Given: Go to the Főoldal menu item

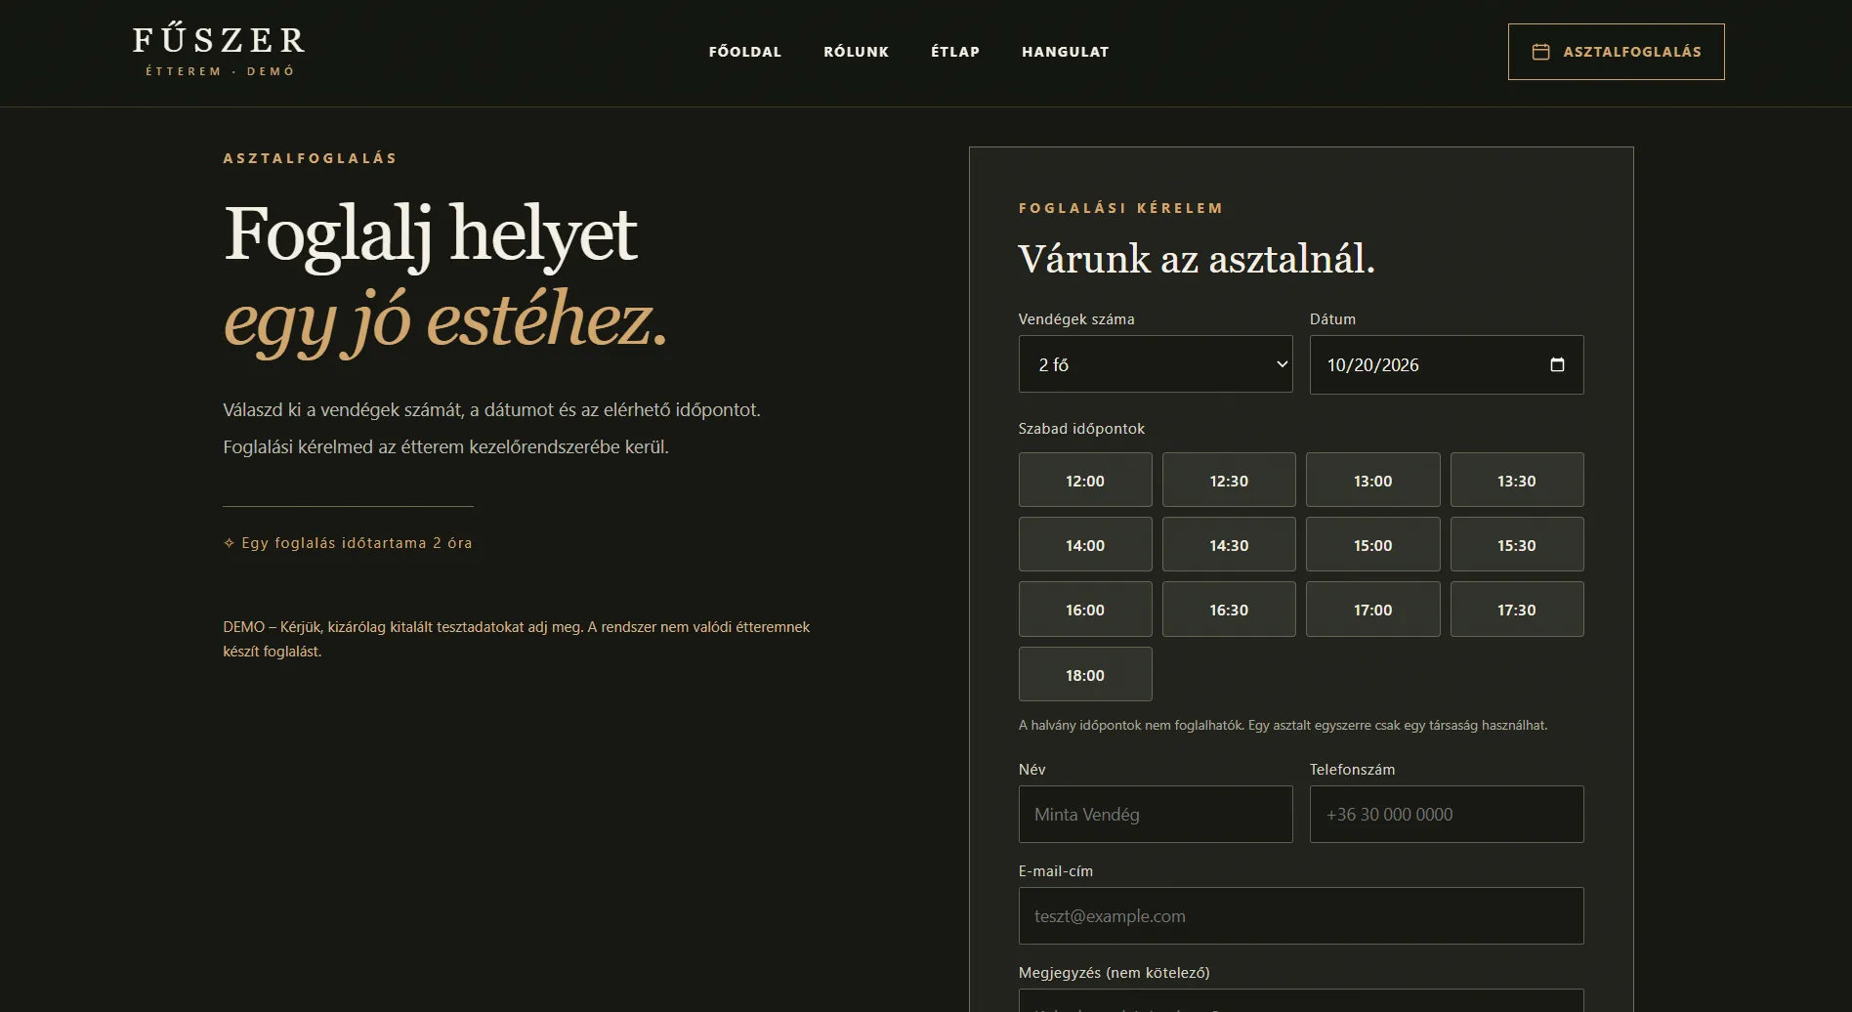Looking at the screenshot, I should (x=745, y=52).
